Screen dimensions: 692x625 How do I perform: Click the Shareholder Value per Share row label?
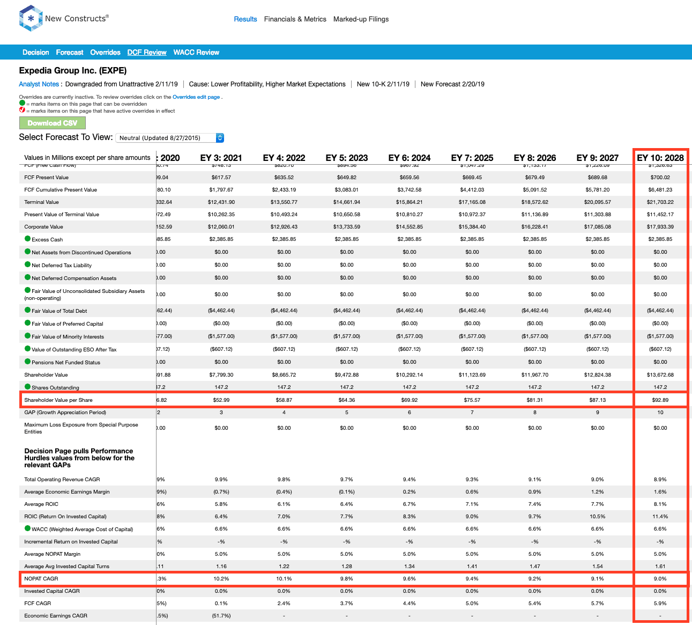(x=58, y=400)
